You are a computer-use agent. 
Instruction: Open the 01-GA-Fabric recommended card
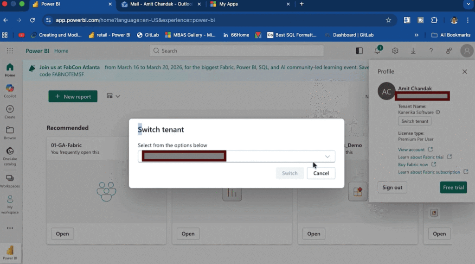pos(106,190)
